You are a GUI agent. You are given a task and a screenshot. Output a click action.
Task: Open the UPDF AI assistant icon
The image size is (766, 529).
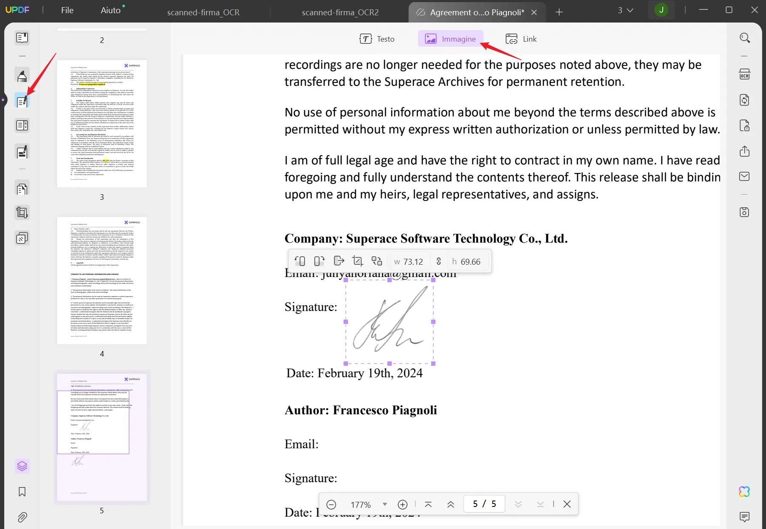click(744, 492)
